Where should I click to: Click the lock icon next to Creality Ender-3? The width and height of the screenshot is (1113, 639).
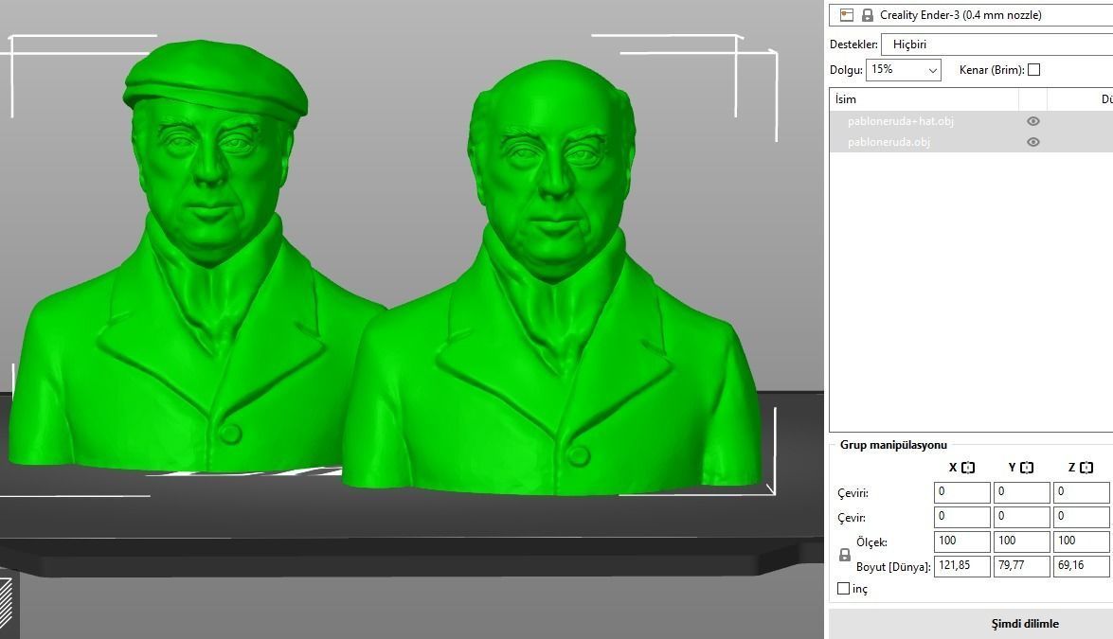(868, 15)
